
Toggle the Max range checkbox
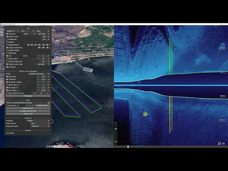click(x=7, y=90)
